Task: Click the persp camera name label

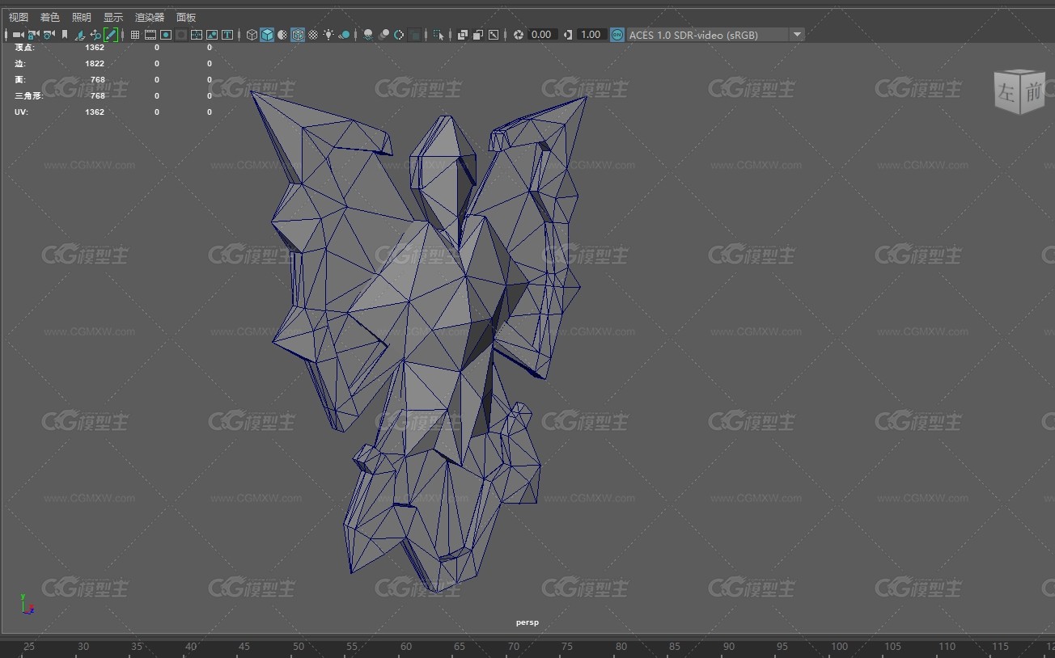Action: point(527,622)
